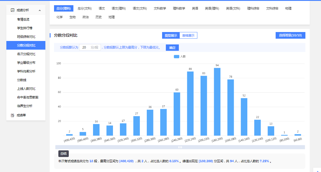Viewport: 321px width, 172px height.
Task: Open 学生排行榜 in the sidebar
Action: coord(25,28)
